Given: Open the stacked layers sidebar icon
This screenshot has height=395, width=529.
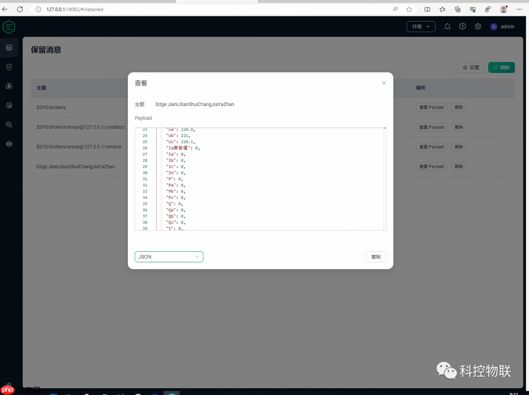Looking at the screenshot, I should pyautogui.click(x=9, y=144).
